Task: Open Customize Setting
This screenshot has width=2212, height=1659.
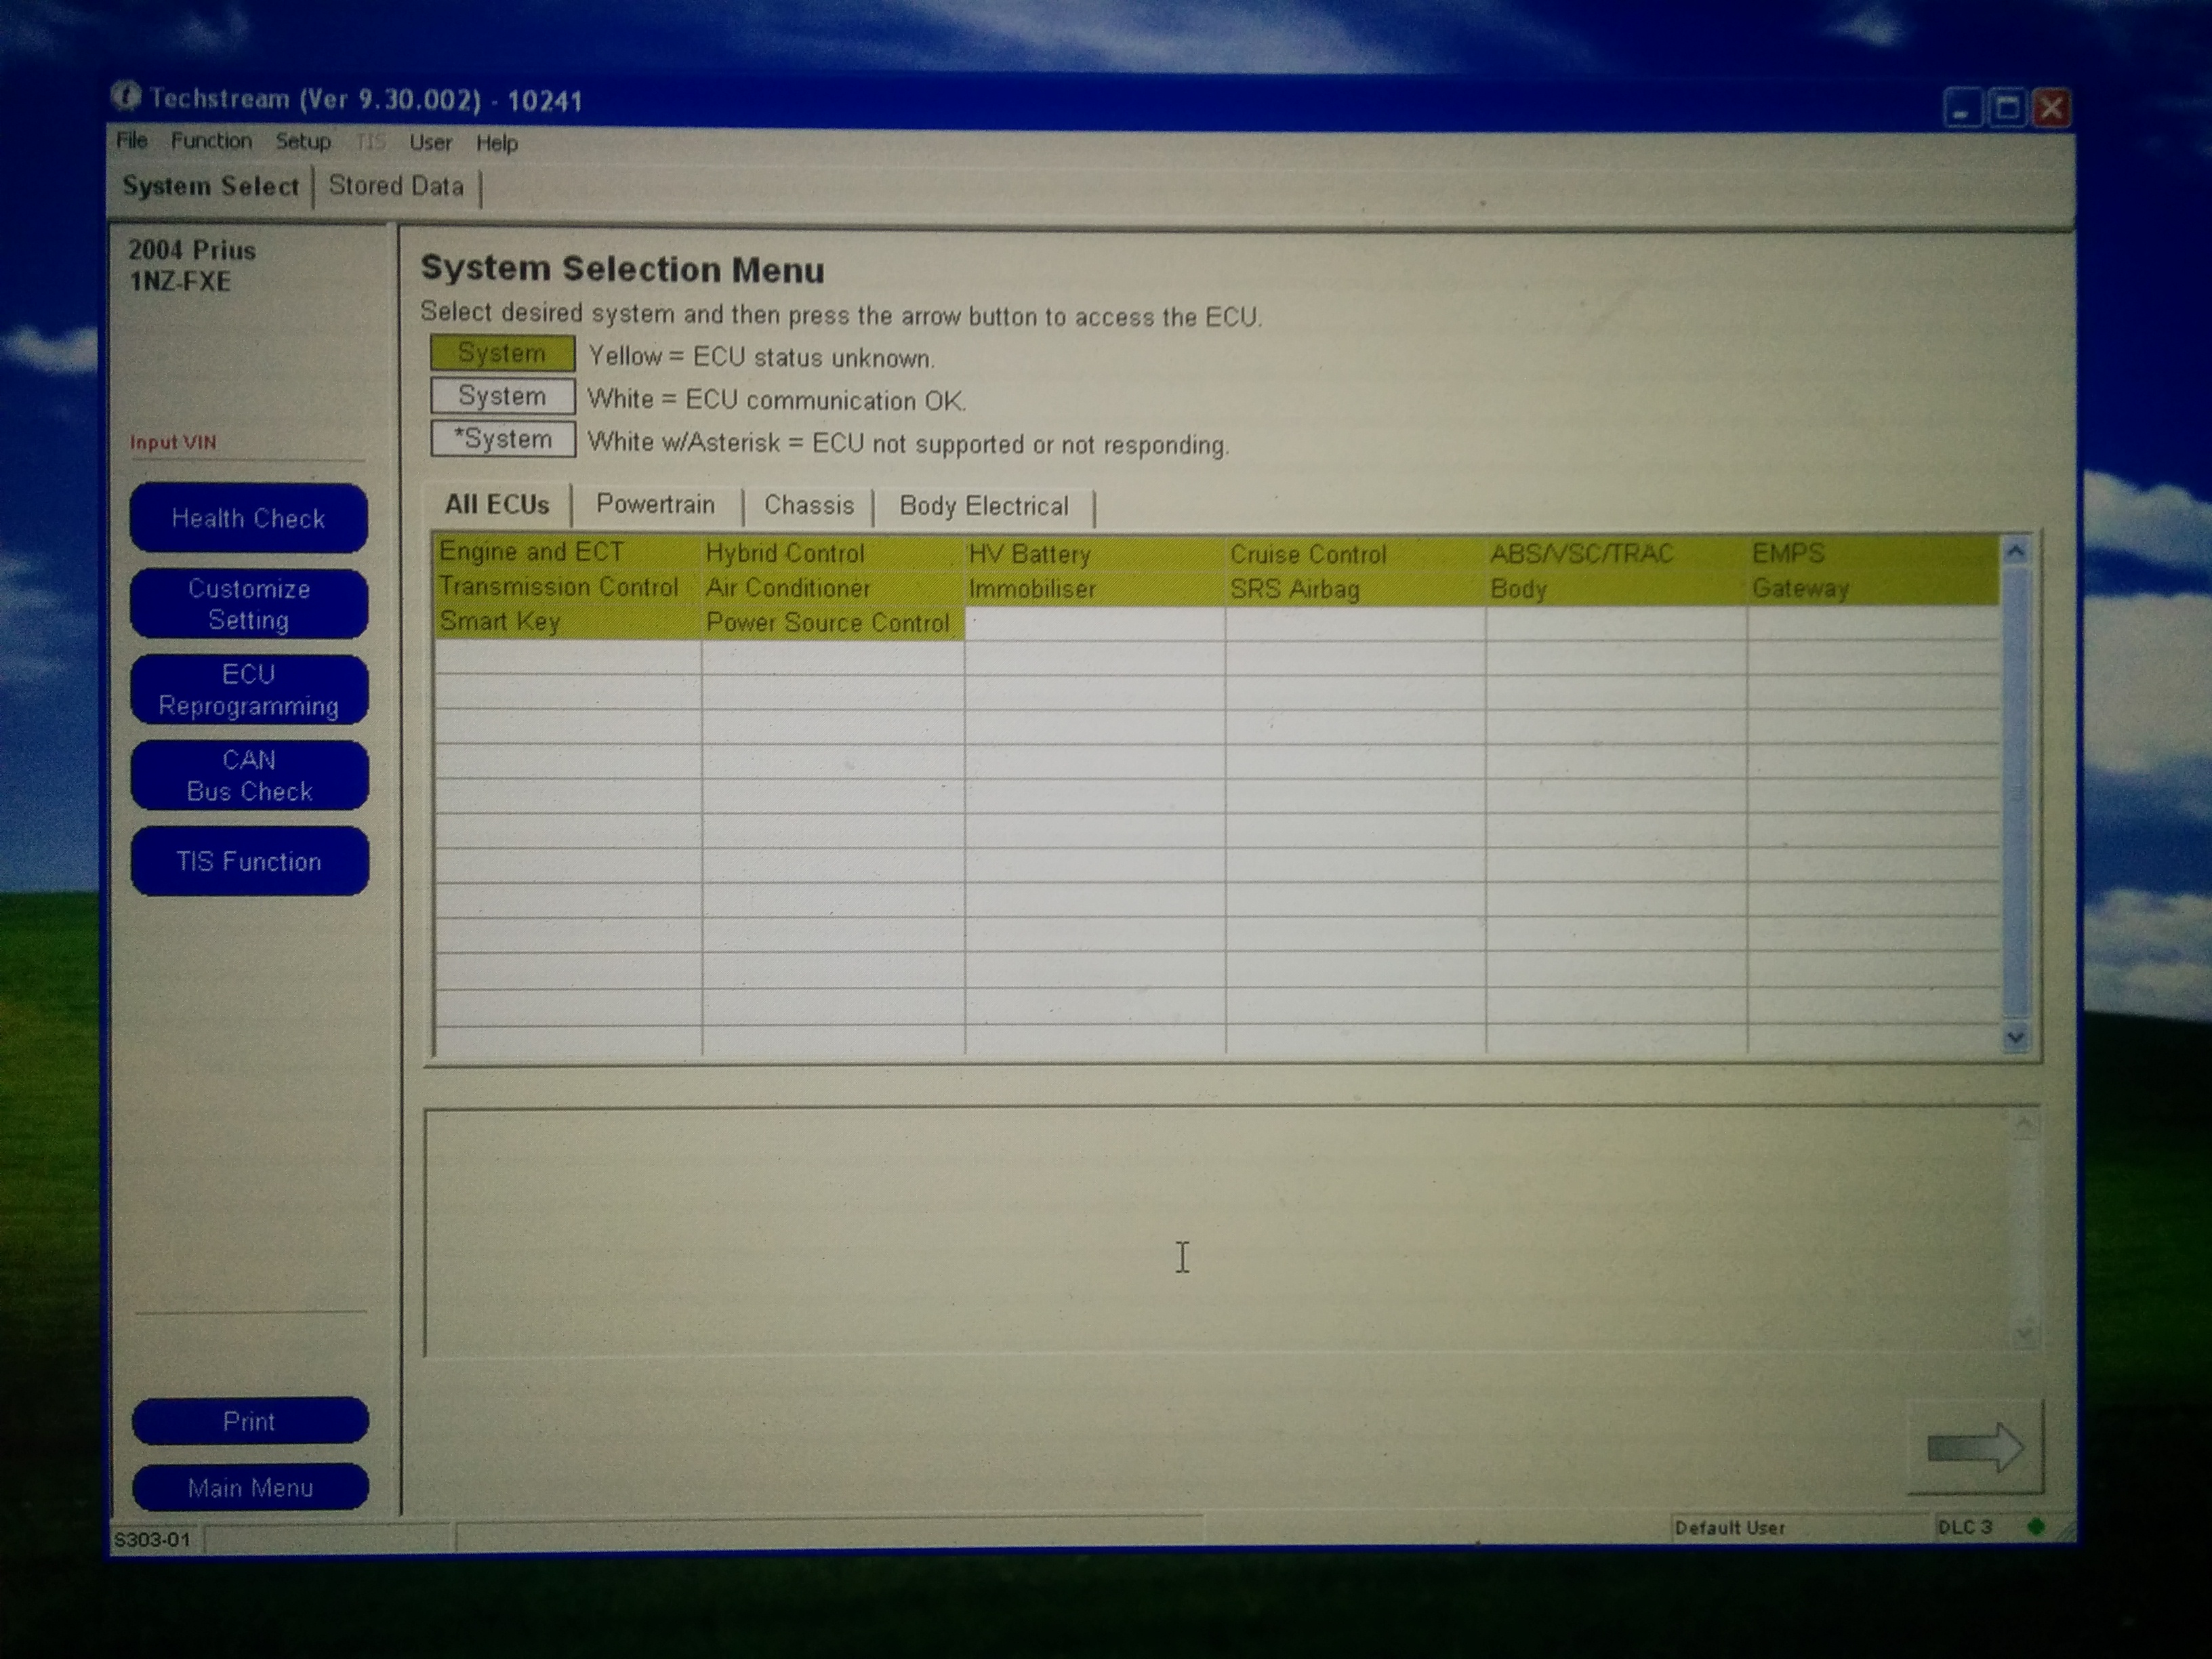Action: tap(249, 604)
